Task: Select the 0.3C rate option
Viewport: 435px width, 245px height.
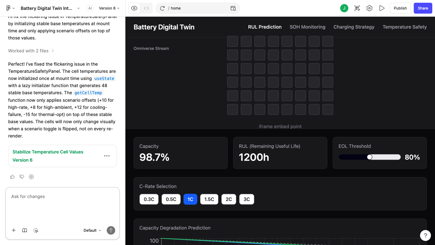Action: (x=149, y=199)
